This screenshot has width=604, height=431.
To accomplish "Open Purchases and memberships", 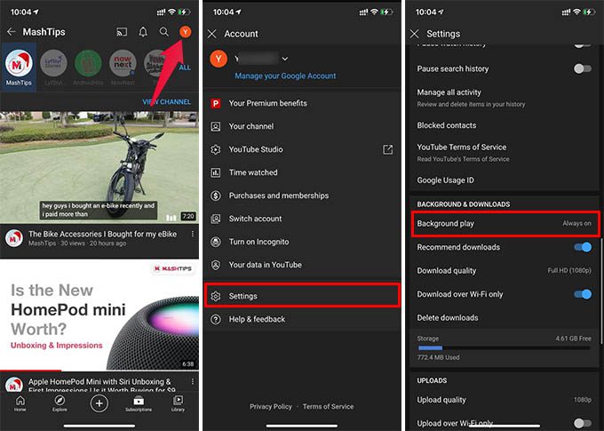I will click(x=302, y=196).
